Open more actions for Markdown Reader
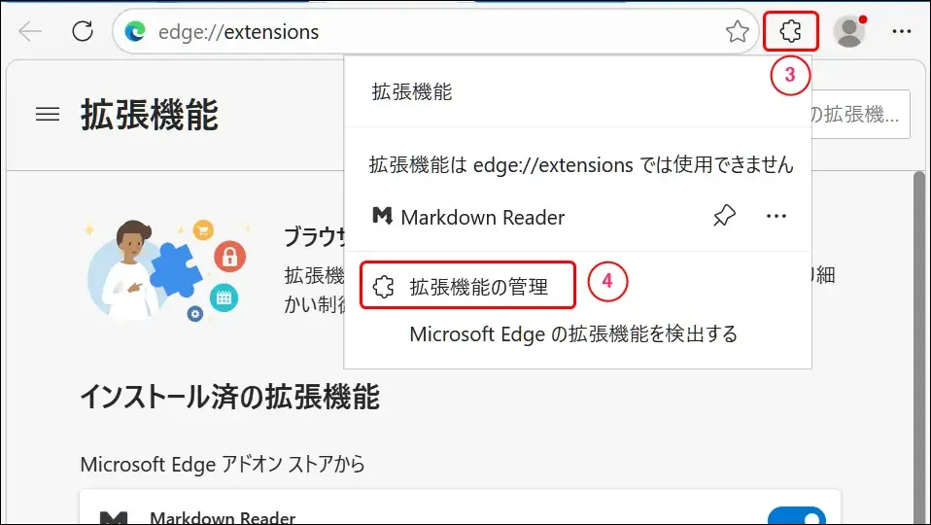This screenshot has width=931, height=525. 776,216
